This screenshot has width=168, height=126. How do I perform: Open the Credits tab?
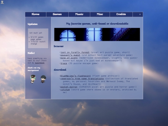click(121, 14)
